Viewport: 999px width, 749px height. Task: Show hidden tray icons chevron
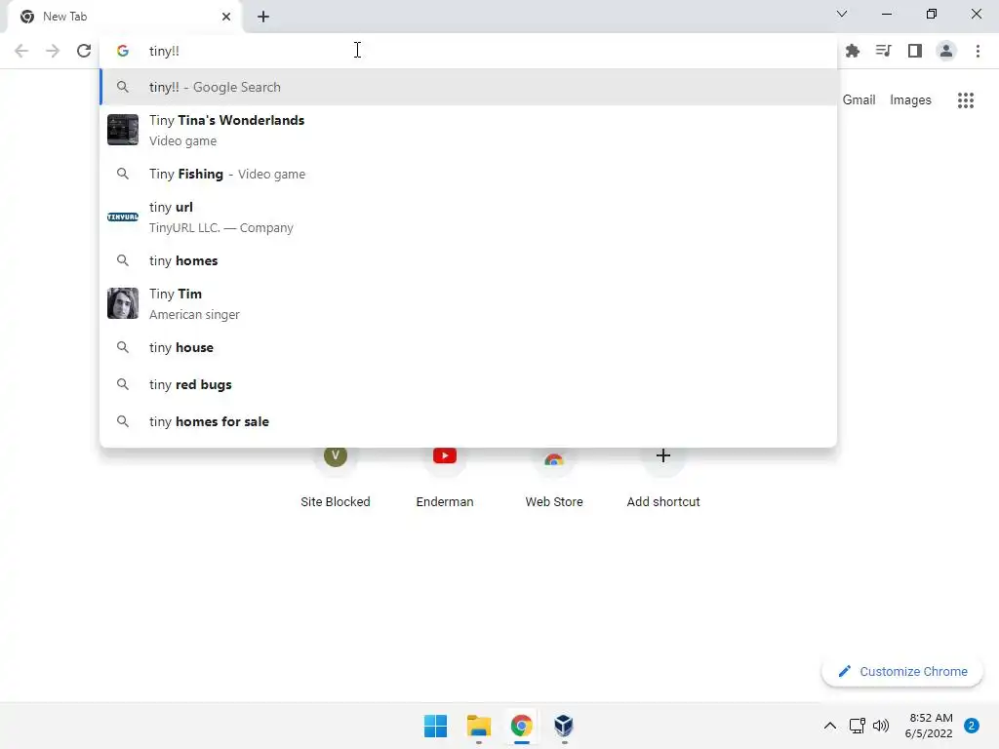[829, 726]
